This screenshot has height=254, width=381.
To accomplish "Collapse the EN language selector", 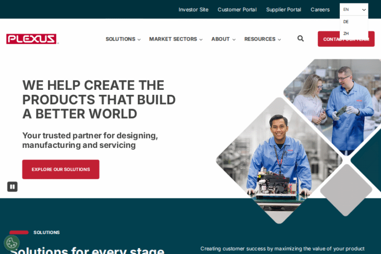I will pyautogui.click(x=354, y=9).
